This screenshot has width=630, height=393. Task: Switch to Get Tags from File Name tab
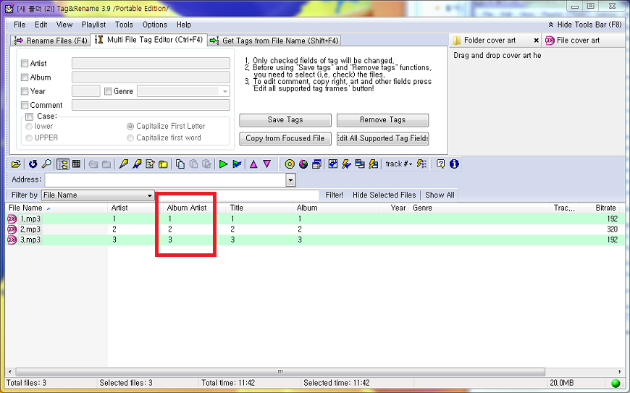coord(275,41)
